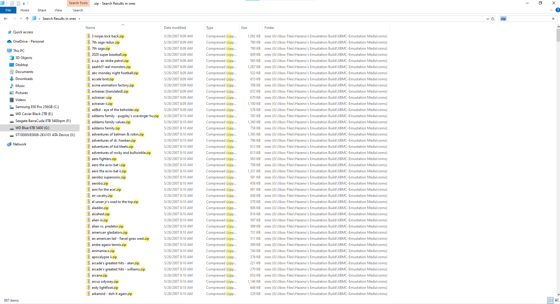This screenshot has height=304, width=560.
Task: Click the zip icon of animaniacs.zip
Action: (x=88, y=251)
